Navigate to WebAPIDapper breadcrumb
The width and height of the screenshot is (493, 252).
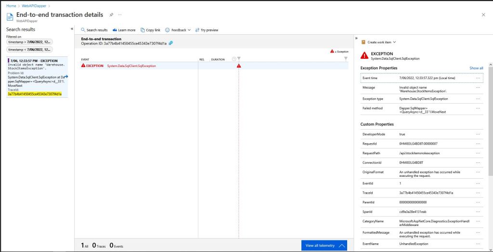pos(30,5)
